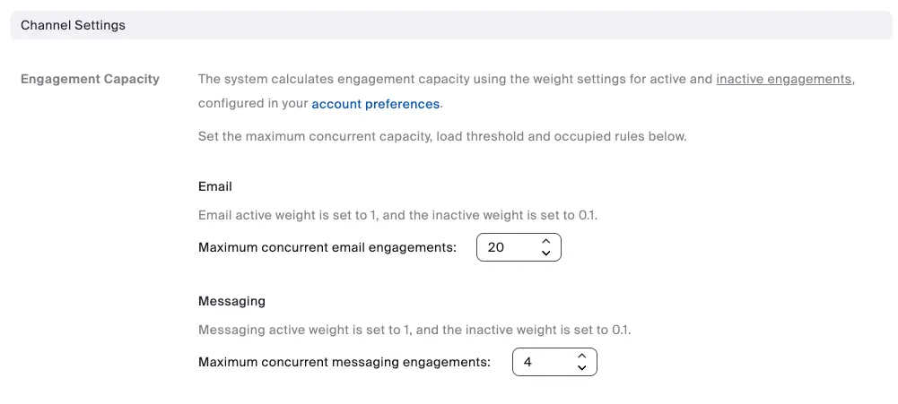Click the Messaging subsection heading
This screenshot has height=404, width=898.
pyautogui.click(x=231, y=301)
